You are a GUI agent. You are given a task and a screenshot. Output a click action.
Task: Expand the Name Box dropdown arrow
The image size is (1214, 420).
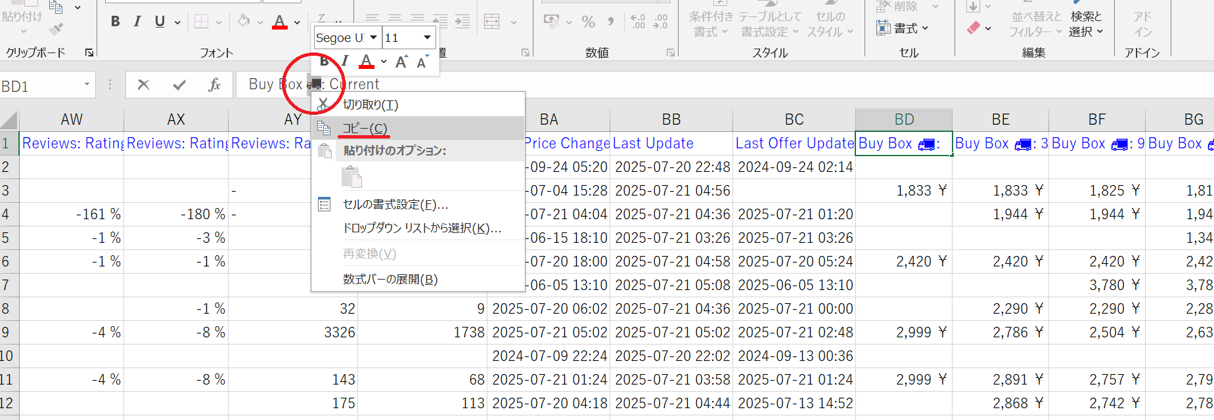click(87, 85)
